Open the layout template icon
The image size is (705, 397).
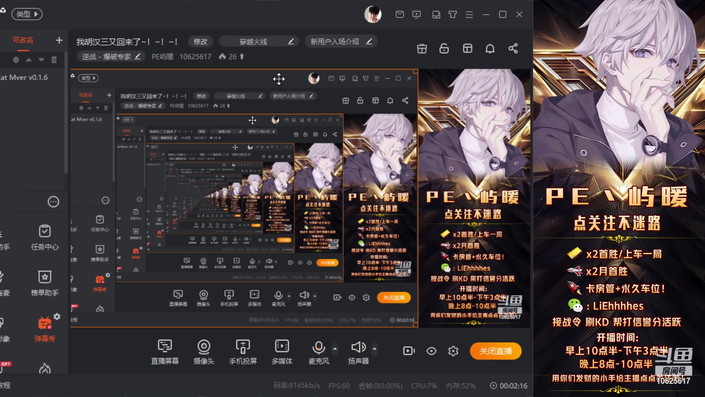(467, 49)
